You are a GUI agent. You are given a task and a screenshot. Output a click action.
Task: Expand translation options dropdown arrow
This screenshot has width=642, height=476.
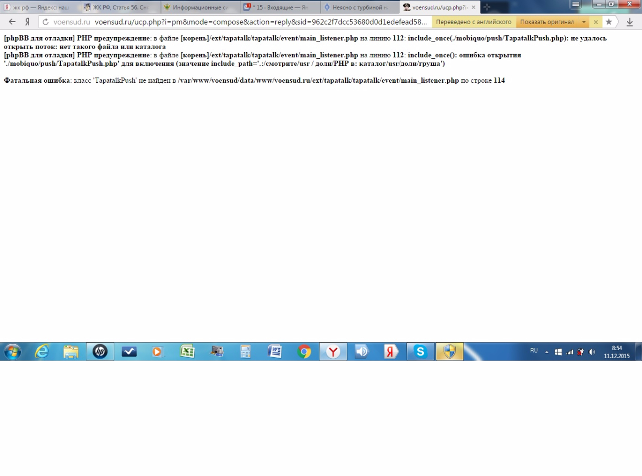584,22
